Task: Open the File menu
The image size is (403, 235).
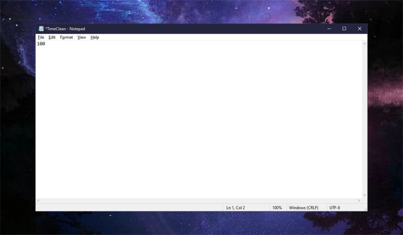Action: point(41,37)
